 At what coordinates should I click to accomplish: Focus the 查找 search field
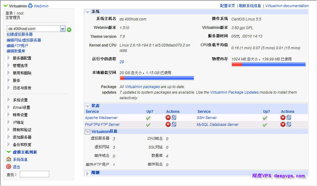(34, 174)
